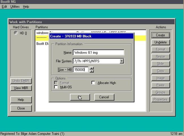Screen dimensions: 184x136
Task: Click the Size - MB input field
Action: tap(81, 70)
